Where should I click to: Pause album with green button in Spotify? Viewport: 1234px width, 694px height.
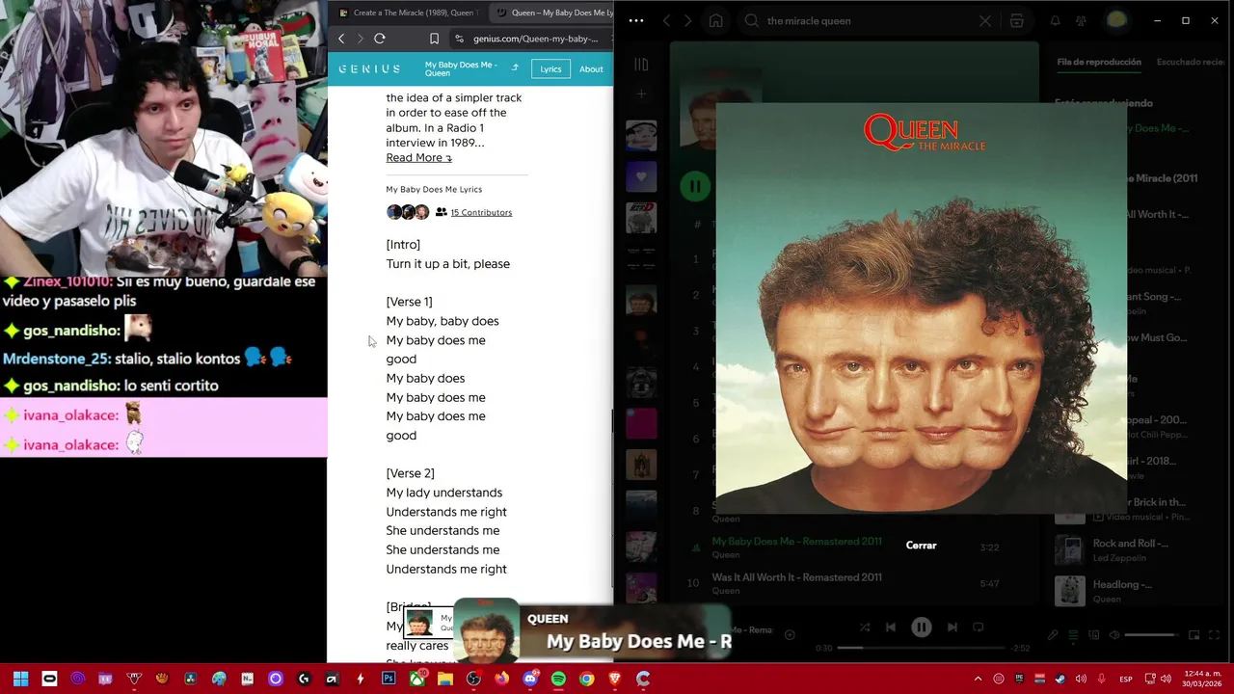point(694,186)
